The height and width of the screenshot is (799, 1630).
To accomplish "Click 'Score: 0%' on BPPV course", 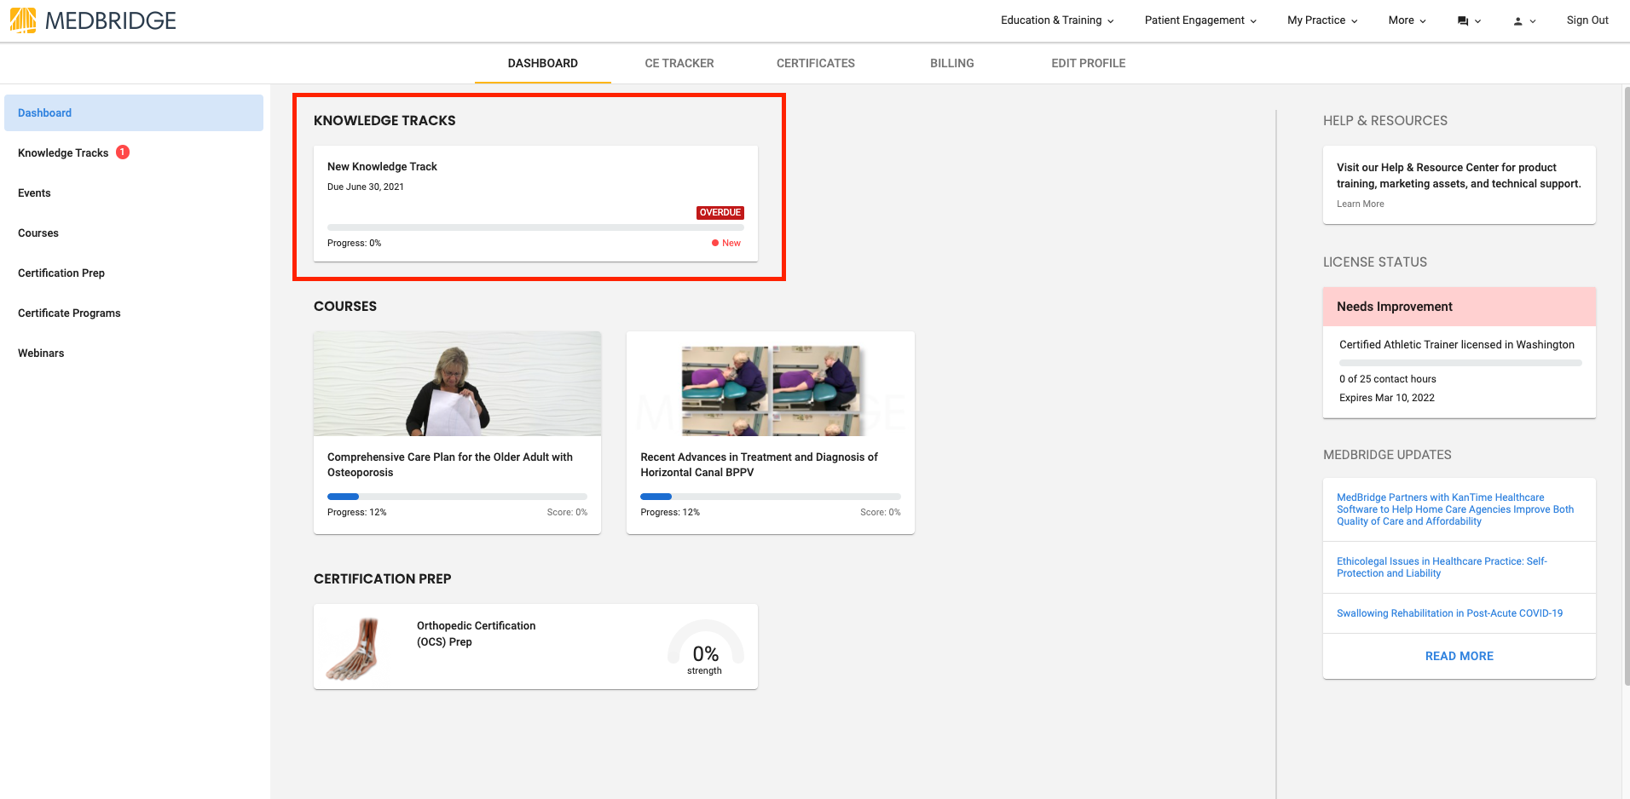I will (x=881, y=512).
